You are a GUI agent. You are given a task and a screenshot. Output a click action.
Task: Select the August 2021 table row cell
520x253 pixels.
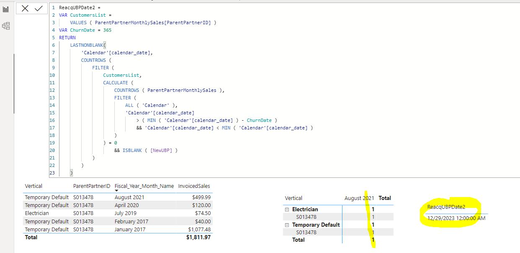pyautogui.click(x=129, y=197)
